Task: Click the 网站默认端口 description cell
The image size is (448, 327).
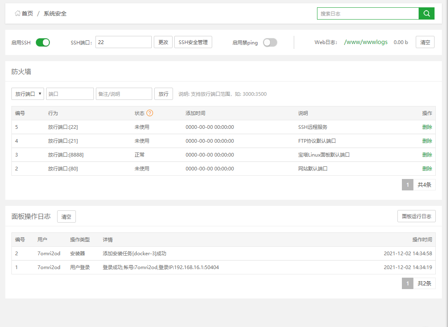Action: (313, 168)
